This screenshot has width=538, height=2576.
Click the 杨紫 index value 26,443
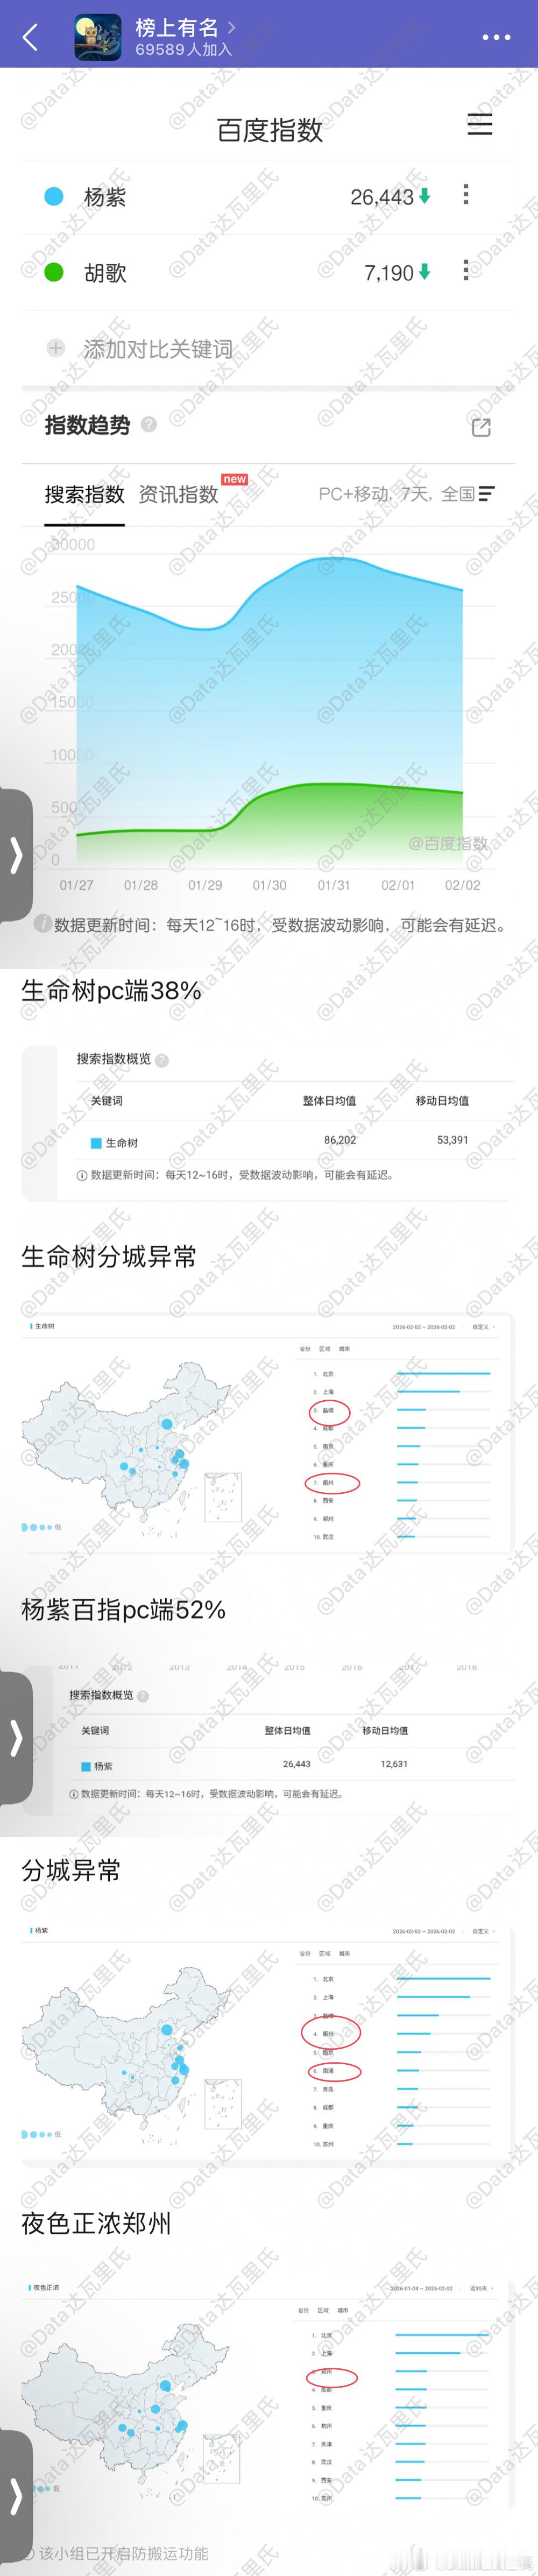pyautogui.click(x=382, y=197)
